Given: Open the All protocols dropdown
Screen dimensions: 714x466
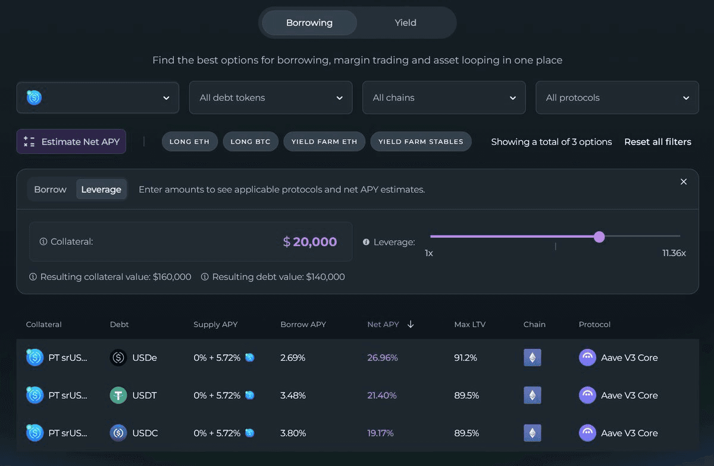Looking at the screenshot, I should click(617, 97).
